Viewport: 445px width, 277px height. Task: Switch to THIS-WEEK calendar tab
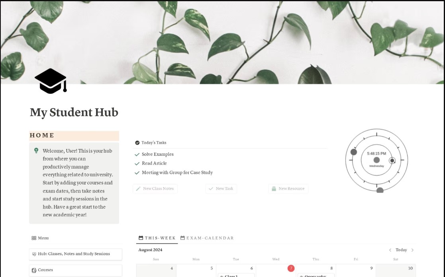[157, 238]
